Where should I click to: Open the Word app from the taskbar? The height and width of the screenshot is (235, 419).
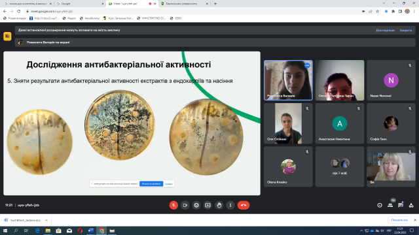(90, 230)
